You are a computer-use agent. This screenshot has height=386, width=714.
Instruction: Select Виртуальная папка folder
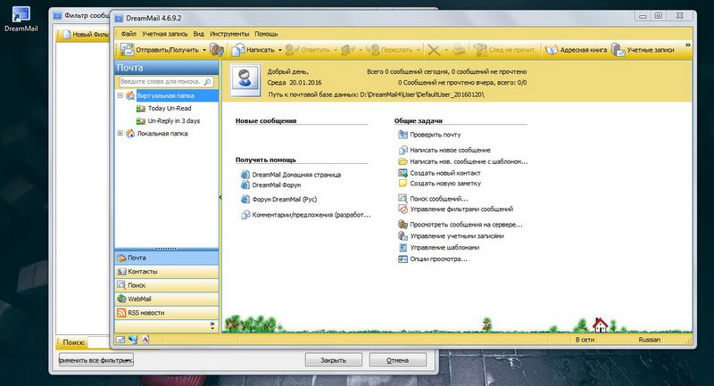[165, 95]
